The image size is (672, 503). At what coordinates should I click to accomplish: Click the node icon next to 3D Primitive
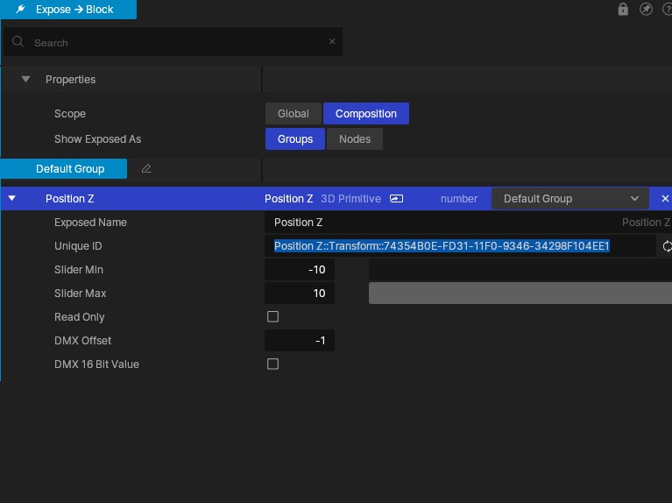coord(396,199)
